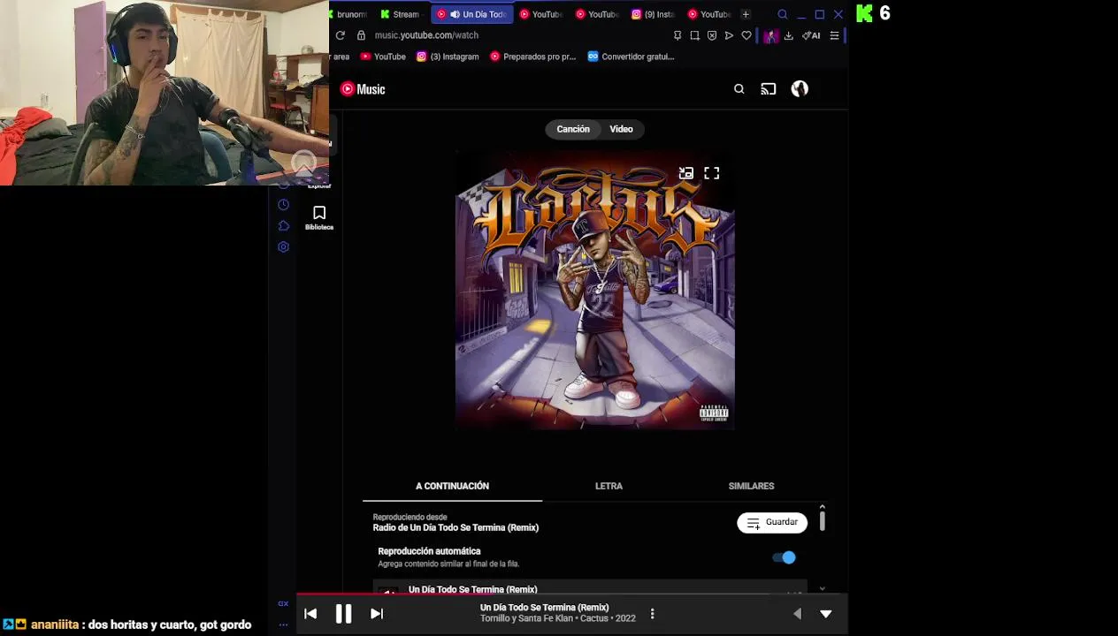The image size is (1118, 636).
Task: Open ad blocker shield icon
Action: point(712,35)
